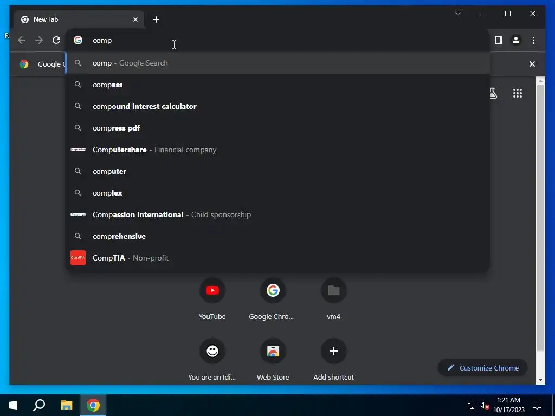Click the Chrome taskbar icon
555x416 pixels.
click(93, 405)
